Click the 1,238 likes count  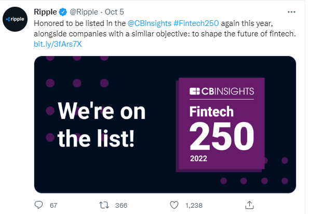tap(194, 206)
